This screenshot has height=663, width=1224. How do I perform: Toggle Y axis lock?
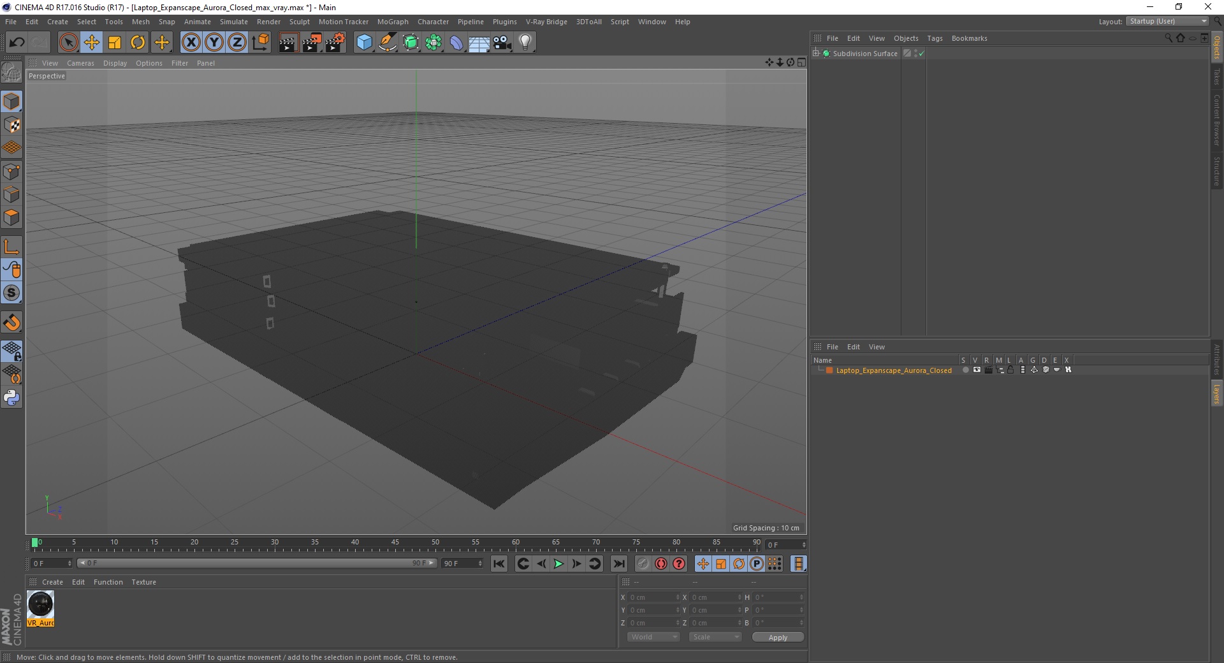click(214, 43)
